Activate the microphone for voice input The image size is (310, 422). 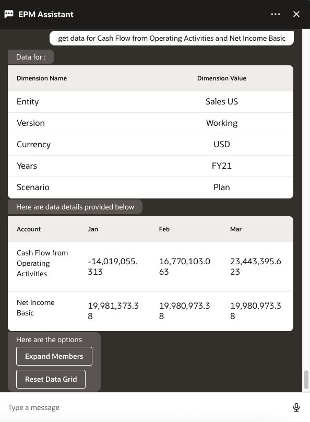(295, 407)
